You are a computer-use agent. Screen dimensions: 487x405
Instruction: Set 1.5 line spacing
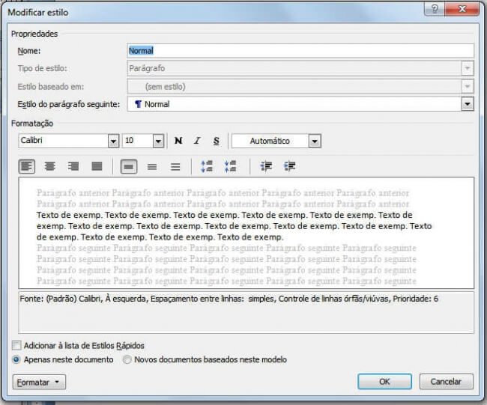152,167
